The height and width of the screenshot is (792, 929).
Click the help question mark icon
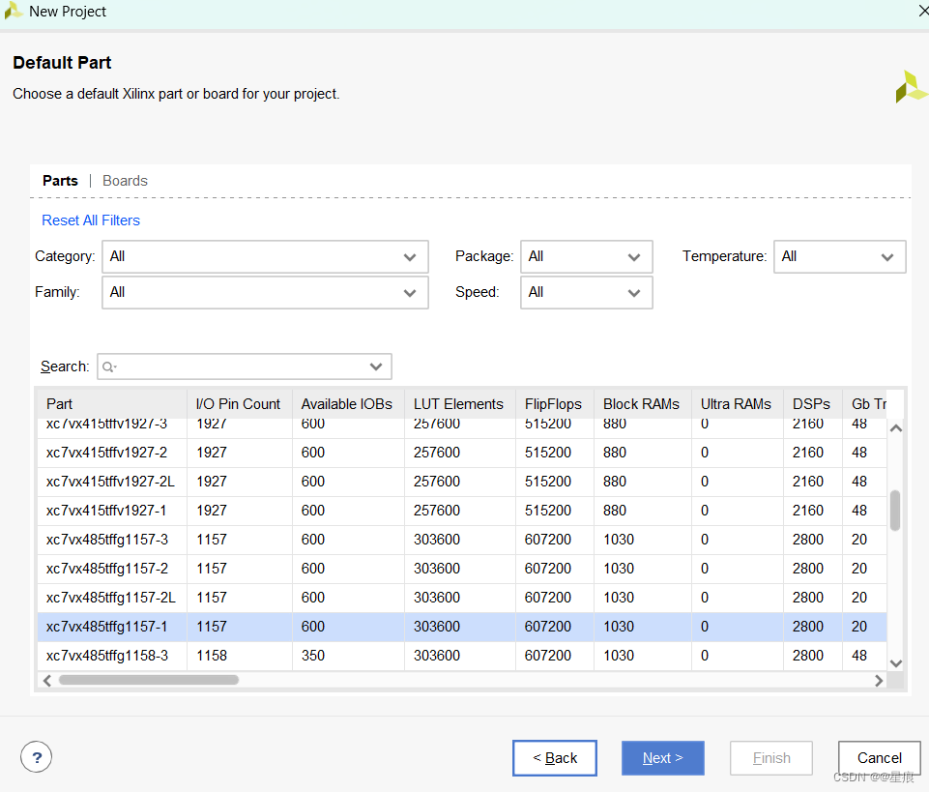coord(36,757)
